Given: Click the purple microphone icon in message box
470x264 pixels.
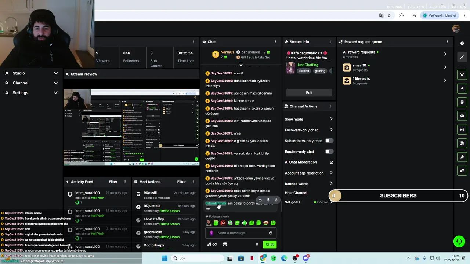Looking at the screenshot, I should pyautogui.click(x=211, y=233).
